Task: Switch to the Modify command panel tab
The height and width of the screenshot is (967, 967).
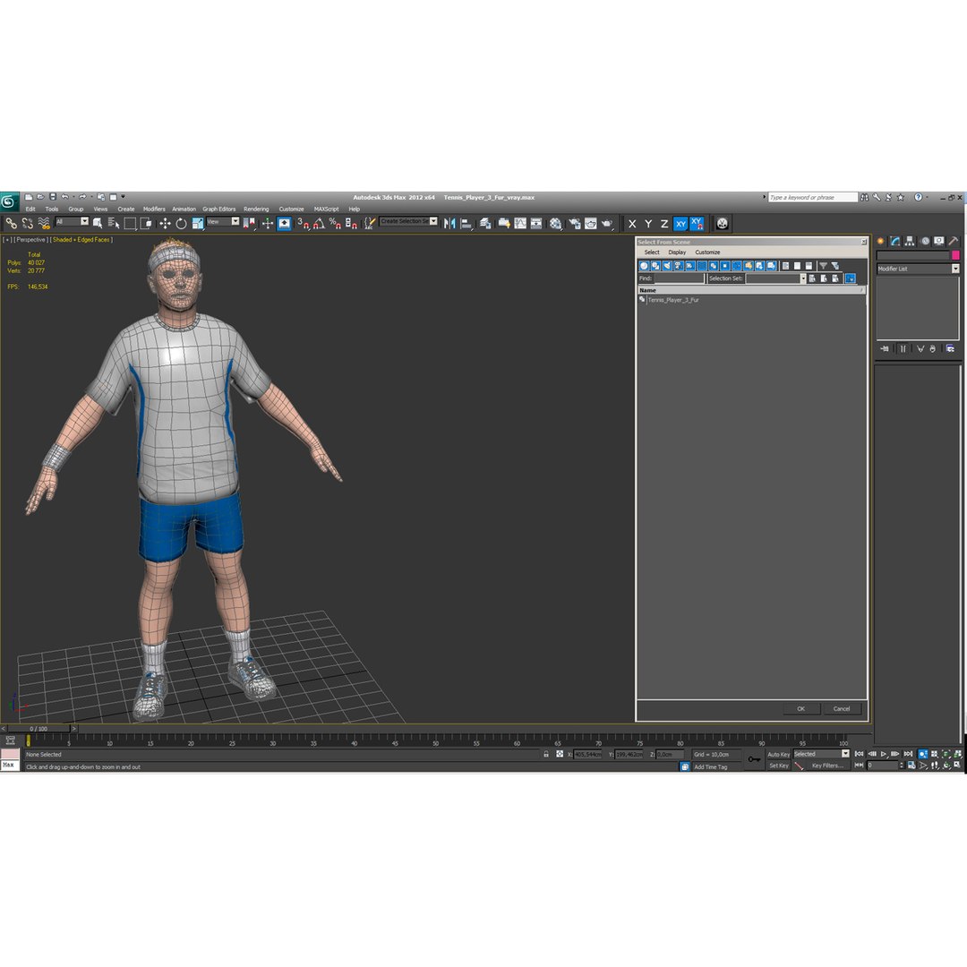Action: tap(895, 241)
